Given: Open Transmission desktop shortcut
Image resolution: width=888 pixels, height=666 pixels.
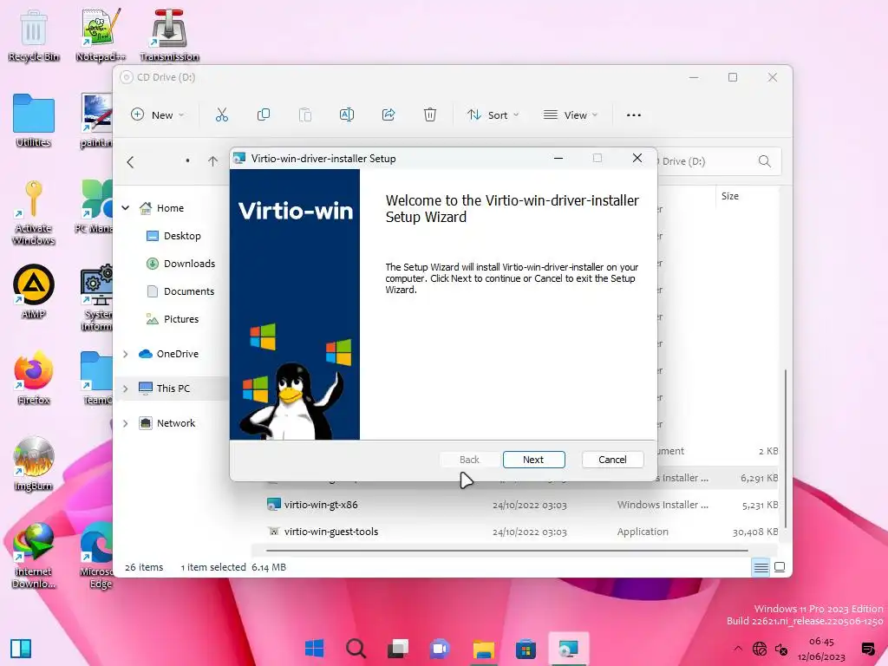Looking at the screenshot, I should (169, 35).
